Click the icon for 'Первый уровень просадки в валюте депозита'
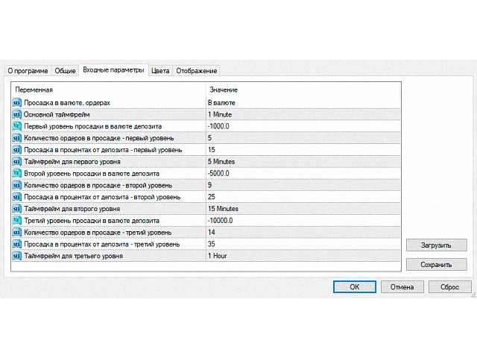The height and width of the screenshot is (358, 477). point(17,126)
